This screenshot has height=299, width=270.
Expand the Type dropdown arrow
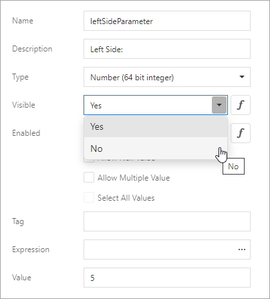242,77
